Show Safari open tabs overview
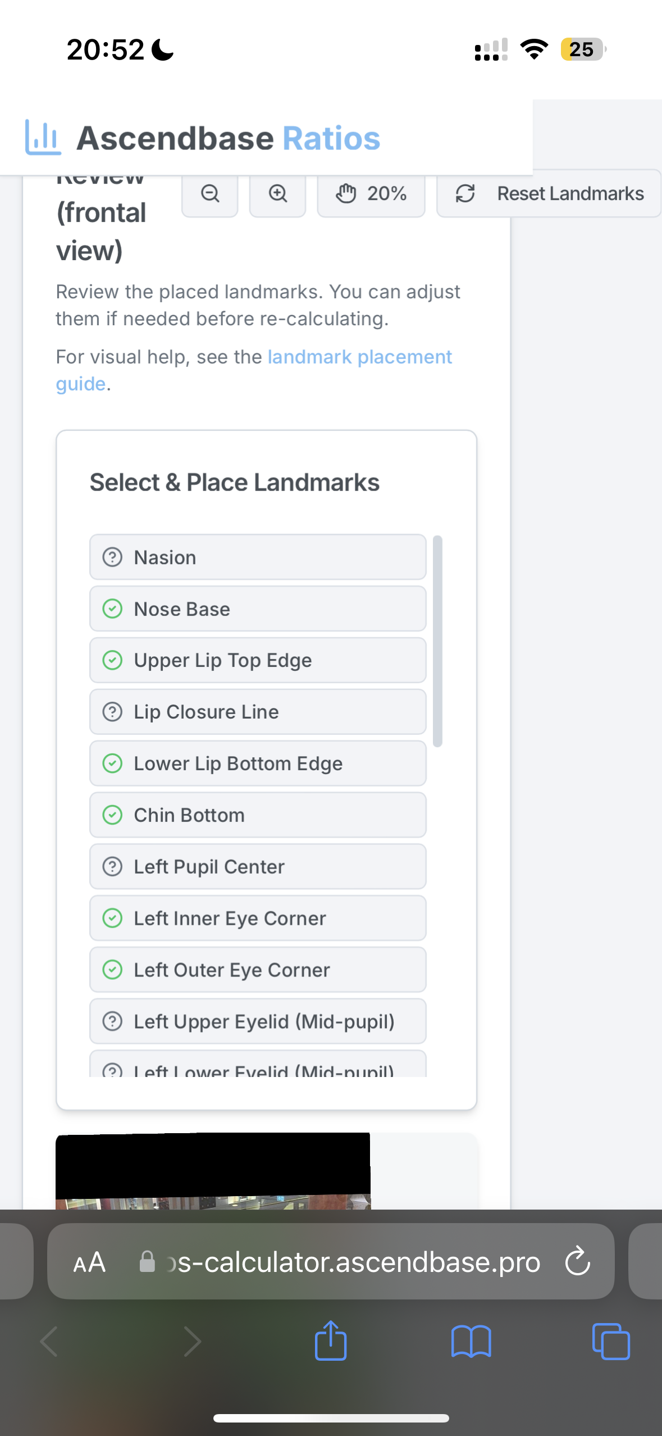 pyautogui.click(x=611, y=1342)
